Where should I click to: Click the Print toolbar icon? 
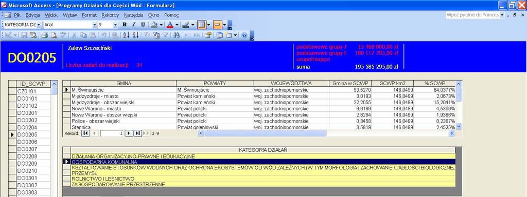pyautogui.click(x=44, y=35)
